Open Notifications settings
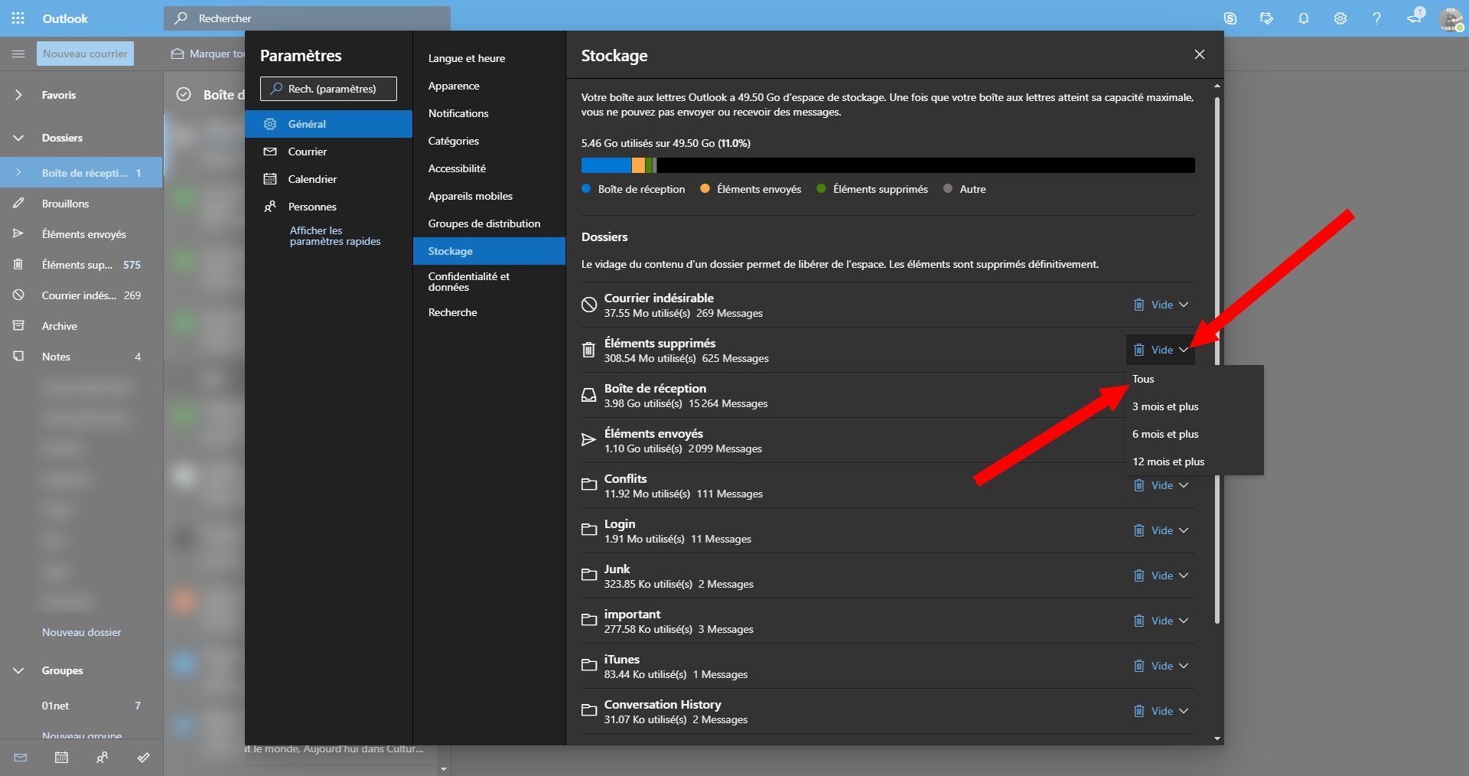This screenshot has width=1469, height=776. pyautogui.click(x=489, y=113)
